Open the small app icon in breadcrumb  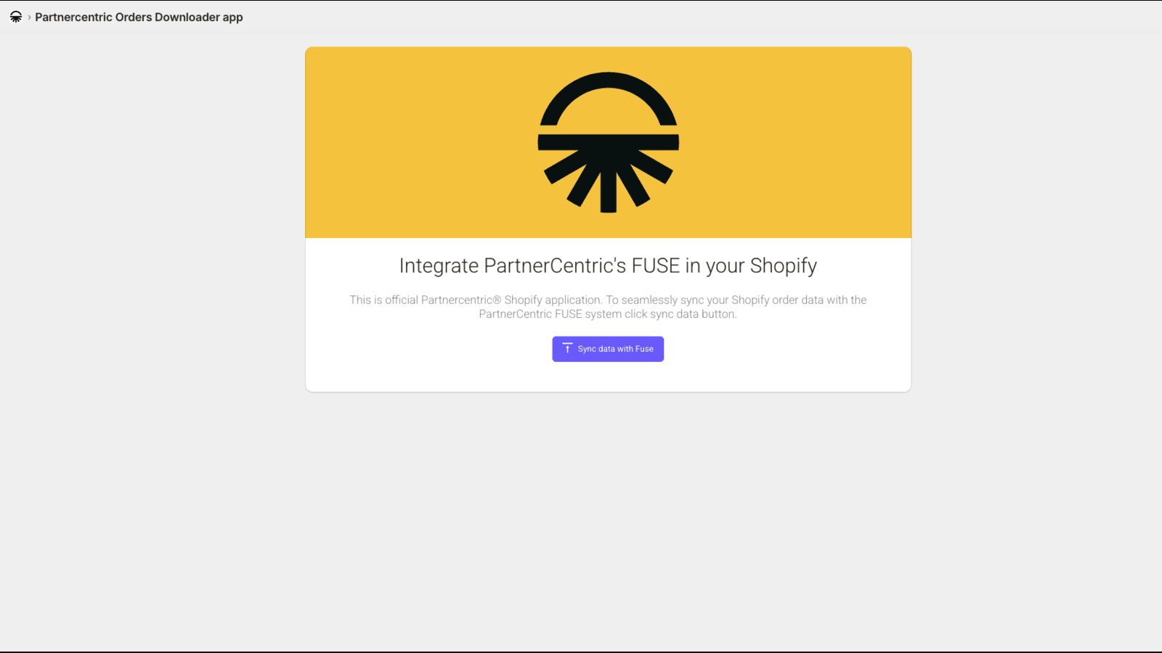(x=16, y=17)
